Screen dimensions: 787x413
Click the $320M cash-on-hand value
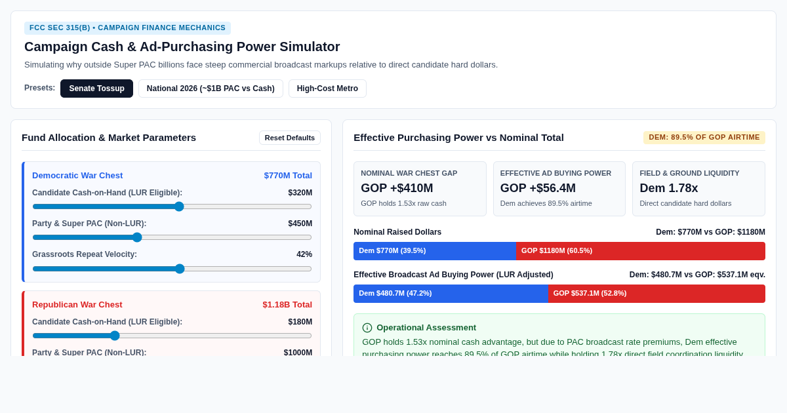(300, 193)
